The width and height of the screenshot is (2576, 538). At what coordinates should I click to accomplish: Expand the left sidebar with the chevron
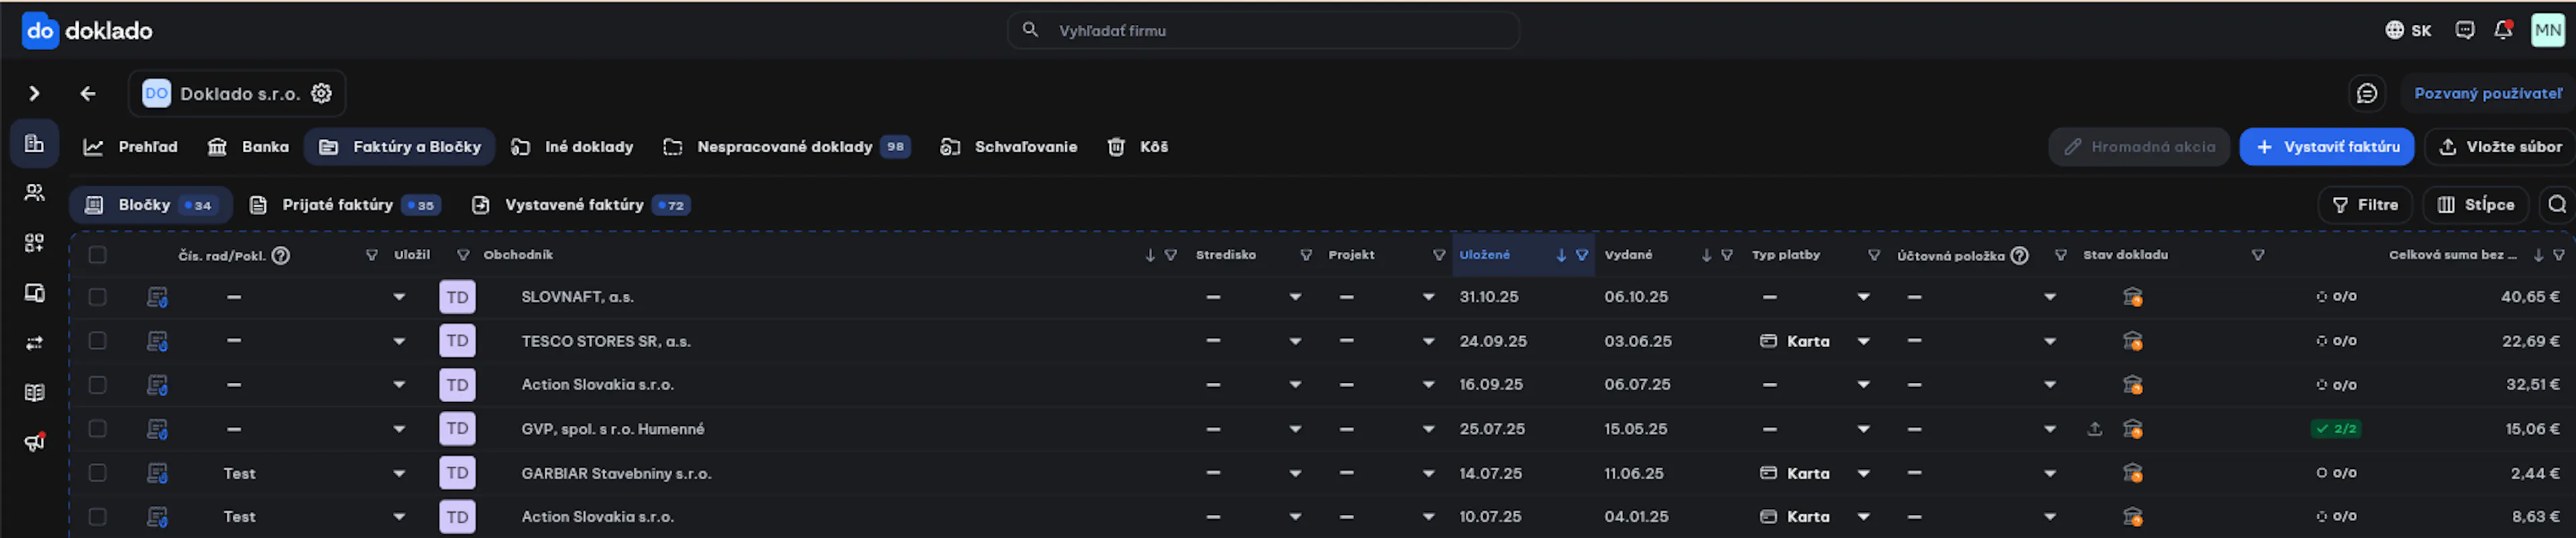(x=34, y=93)
